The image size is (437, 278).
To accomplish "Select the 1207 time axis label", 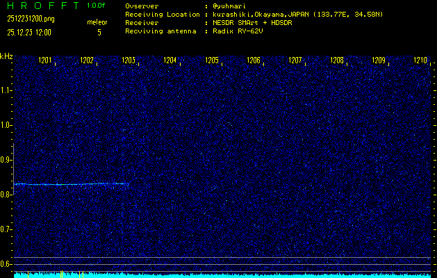I will point(295,61).
